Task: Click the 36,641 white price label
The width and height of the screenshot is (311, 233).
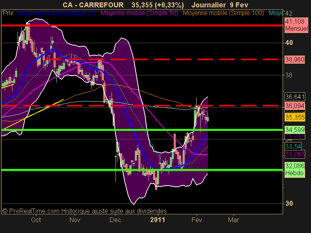Action: pos(295,97)
